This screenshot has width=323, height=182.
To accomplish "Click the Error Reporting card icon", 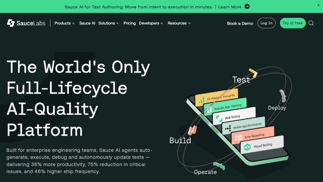I will [239, 138].
